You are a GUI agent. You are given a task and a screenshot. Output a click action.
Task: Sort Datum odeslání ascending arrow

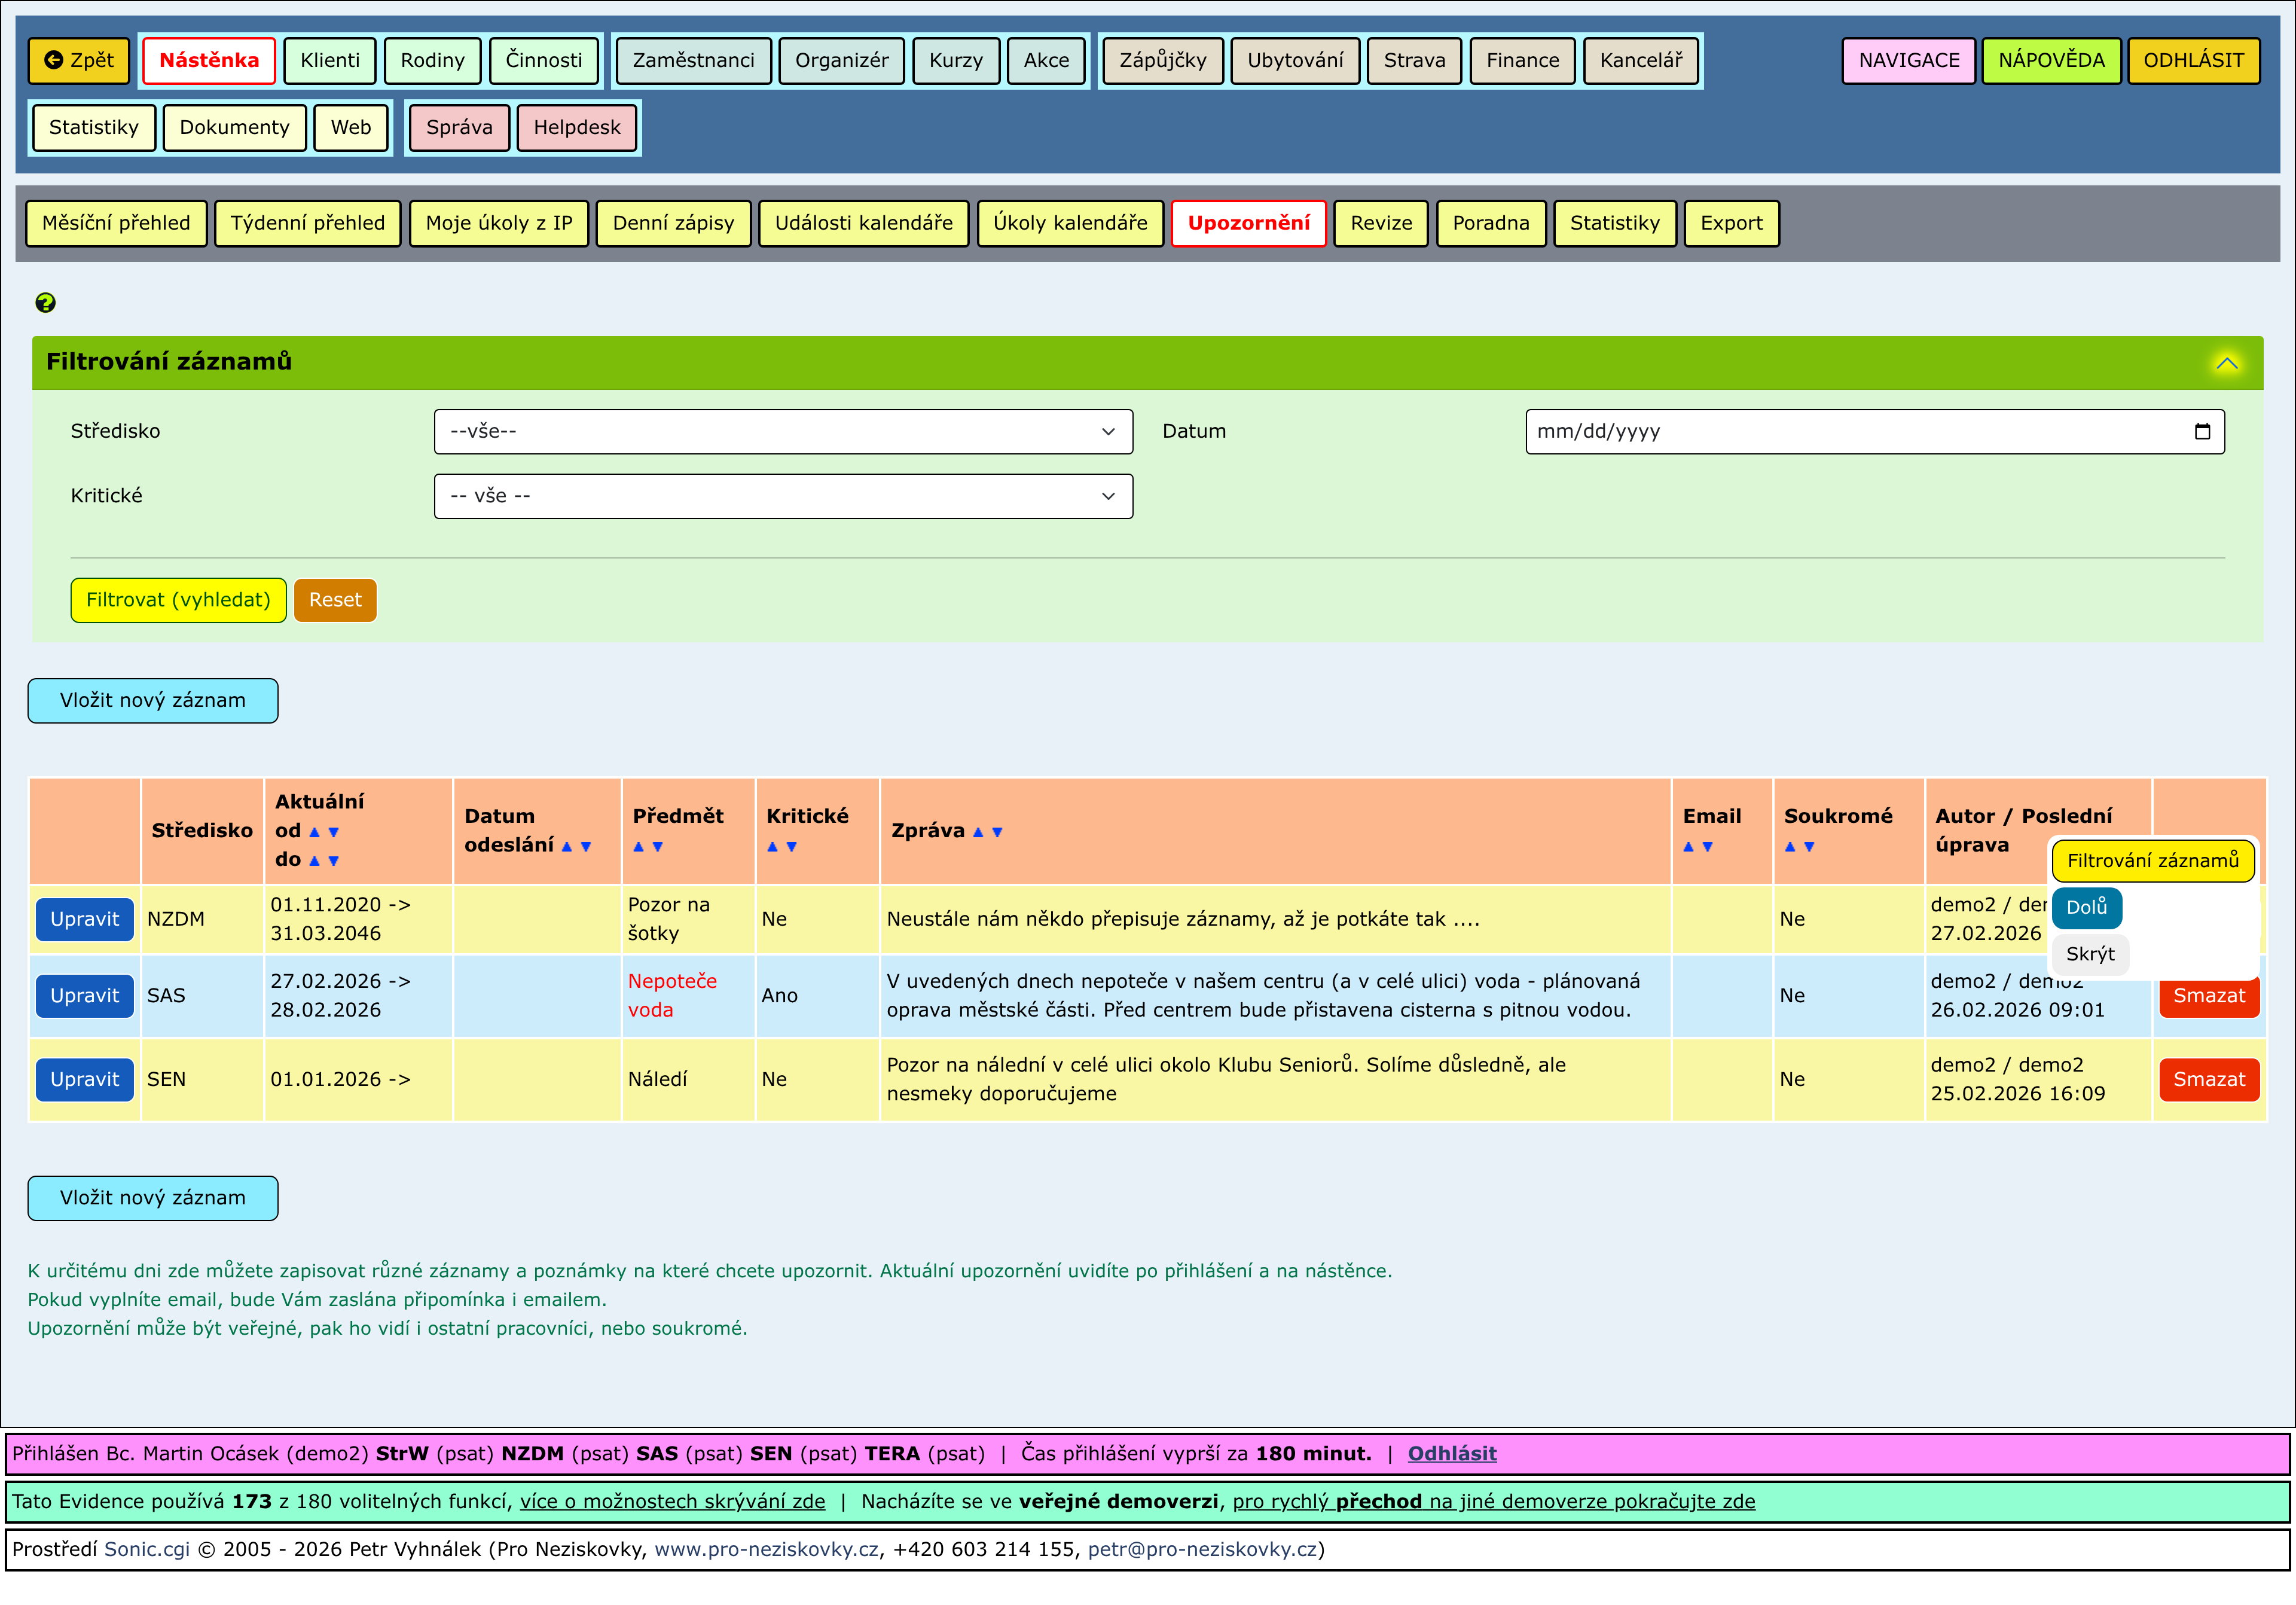click(567, 847)
